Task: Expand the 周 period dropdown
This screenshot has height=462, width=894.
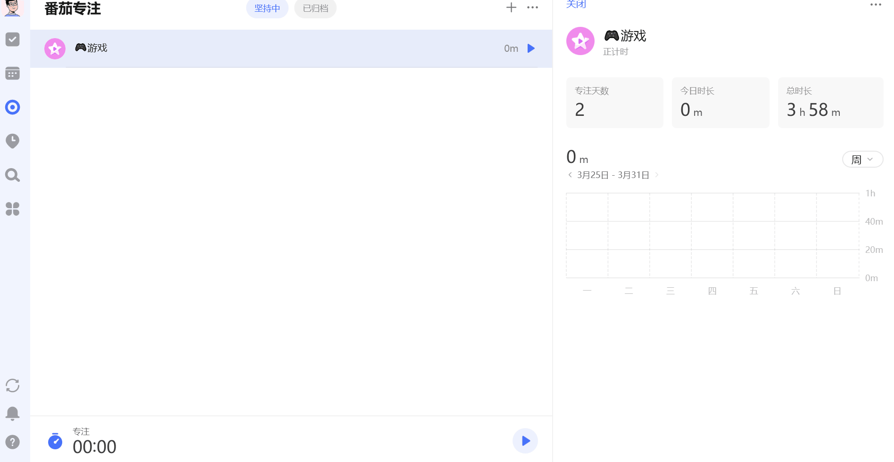Action: pyautogui.click(x=862, y=160)
